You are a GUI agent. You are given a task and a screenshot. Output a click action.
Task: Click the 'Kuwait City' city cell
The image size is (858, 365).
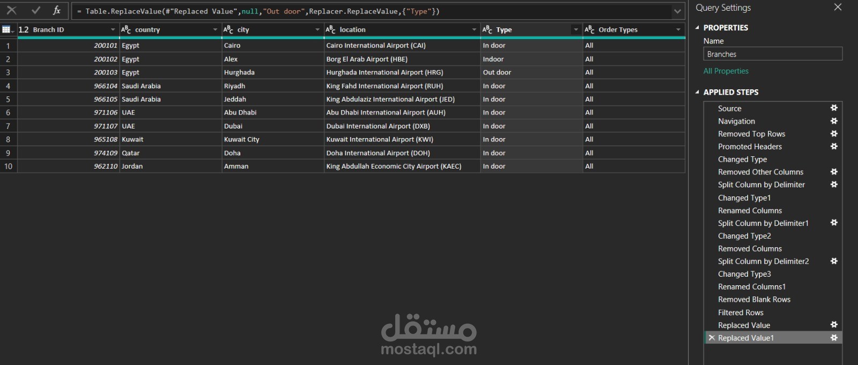(x=273, y=139)
